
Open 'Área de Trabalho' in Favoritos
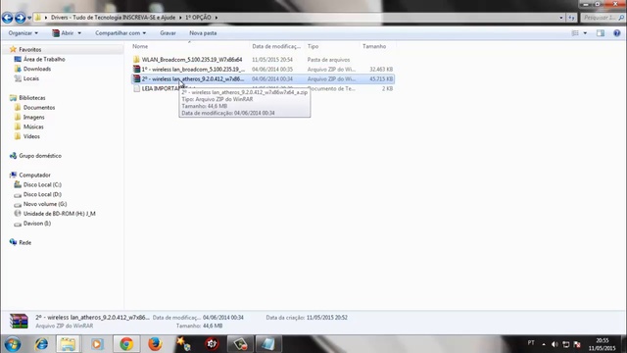pyautogui.click(x=44, y=59)
